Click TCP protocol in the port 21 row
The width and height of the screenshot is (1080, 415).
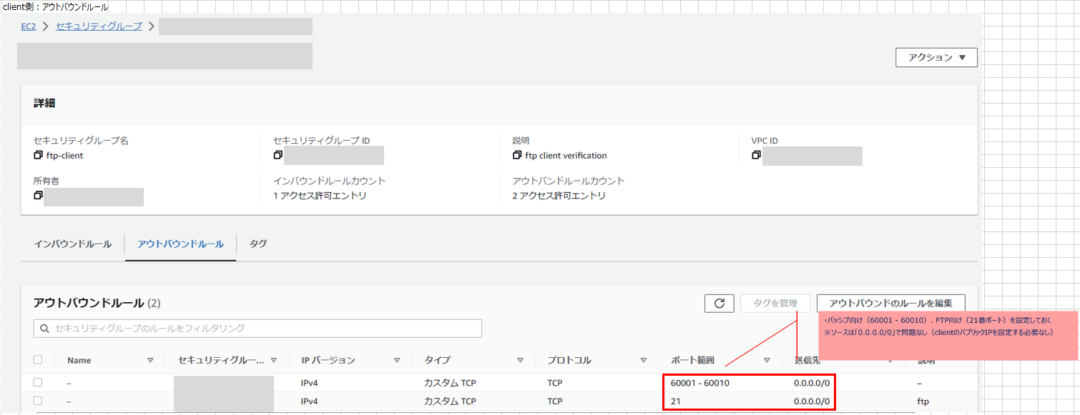[x=555, y=401]
